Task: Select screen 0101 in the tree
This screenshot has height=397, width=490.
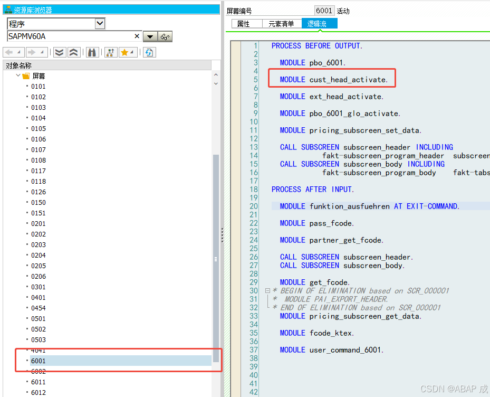Action: point(39,86)
